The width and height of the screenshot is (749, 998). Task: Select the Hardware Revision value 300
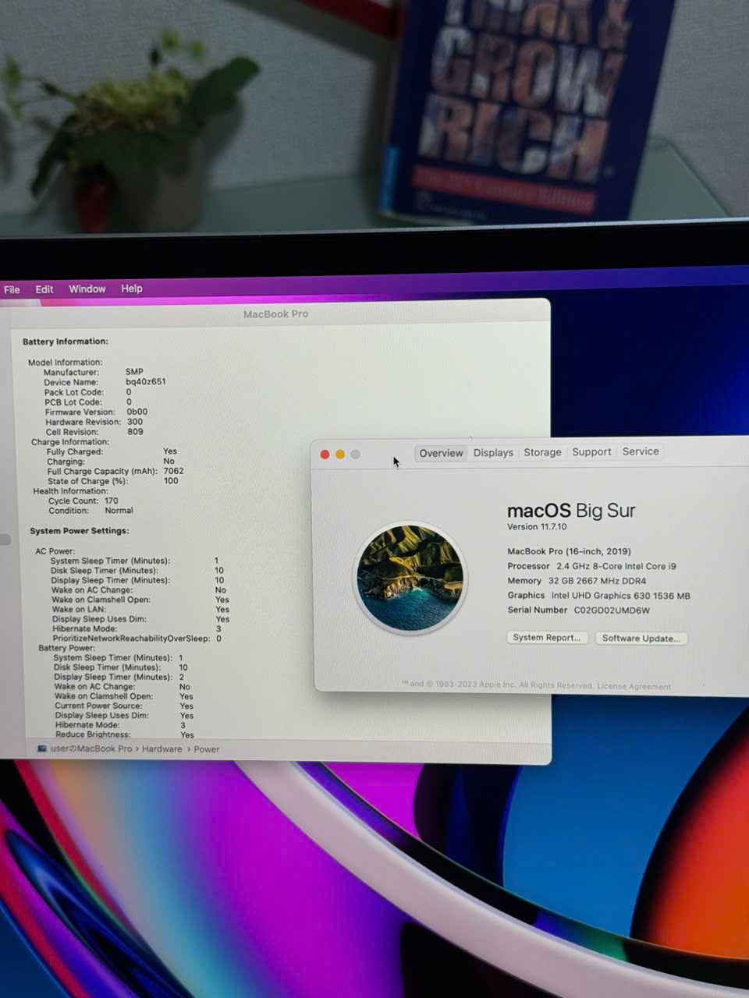135,422
